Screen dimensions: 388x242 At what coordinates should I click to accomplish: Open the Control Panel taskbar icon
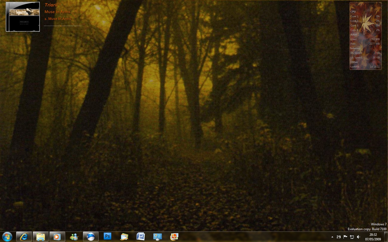(x=157, y=237)
